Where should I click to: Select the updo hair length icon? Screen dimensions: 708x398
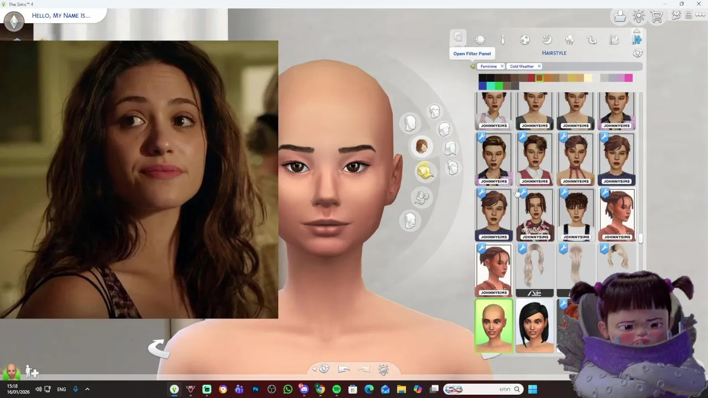pyautogui.click(x=453, y=167)
